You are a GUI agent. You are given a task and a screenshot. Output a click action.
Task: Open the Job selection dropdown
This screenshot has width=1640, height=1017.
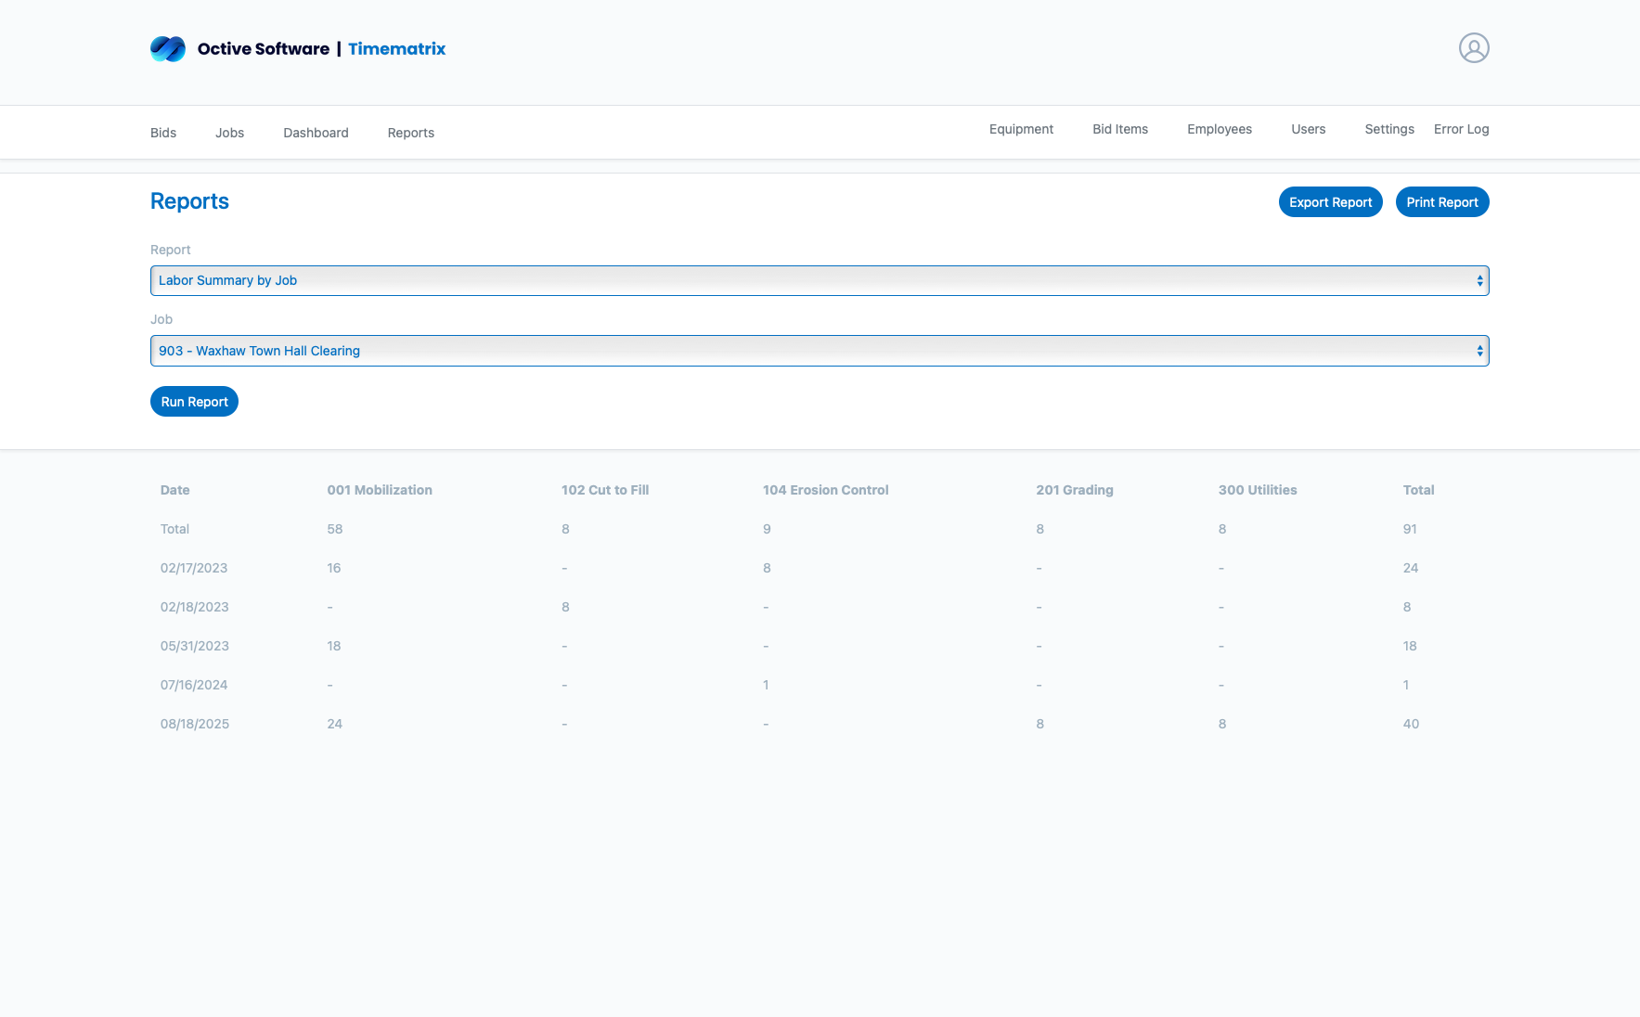coord(819,351)
